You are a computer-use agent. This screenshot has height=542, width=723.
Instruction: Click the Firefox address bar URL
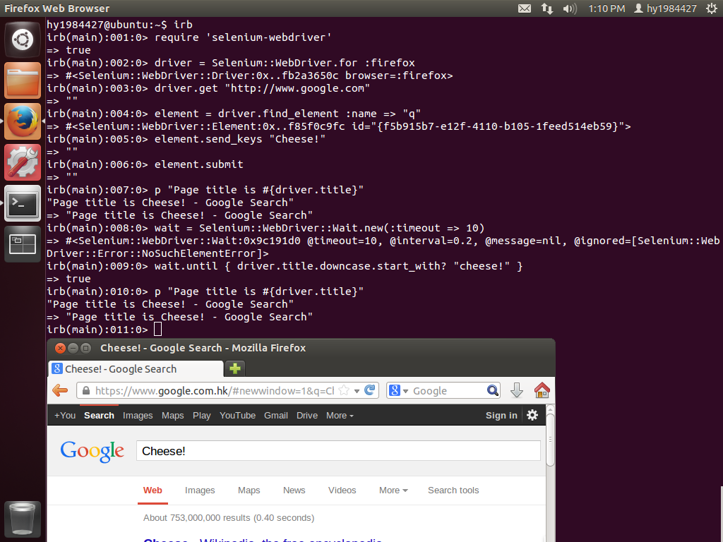pos(215,391)
